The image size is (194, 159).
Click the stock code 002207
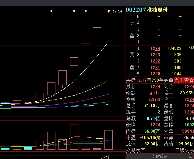coord(136,10)
